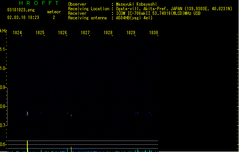
Task: Click the 1.1 frequency axis label
Action: [3, 49]
